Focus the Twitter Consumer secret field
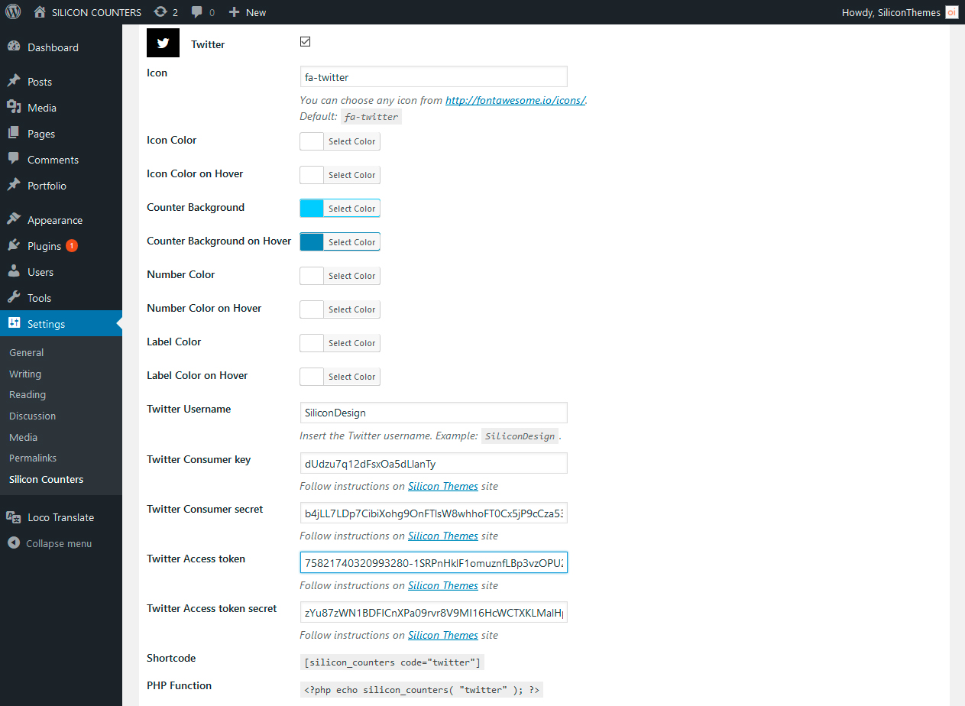Viewport: 965px width, 706px height. tap(433, 513)
